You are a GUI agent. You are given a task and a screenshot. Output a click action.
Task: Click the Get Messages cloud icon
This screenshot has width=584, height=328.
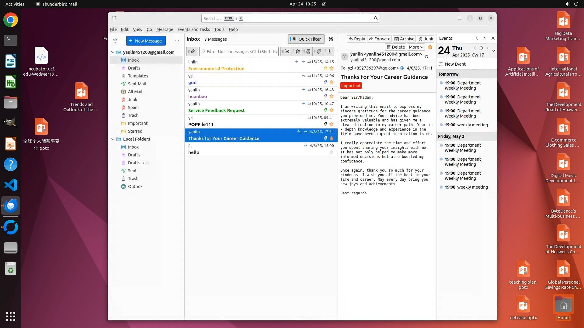[115, 41]
